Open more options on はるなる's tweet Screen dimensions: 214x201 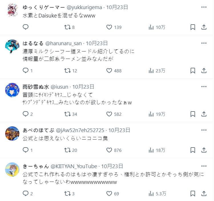[x=204, y=43]
